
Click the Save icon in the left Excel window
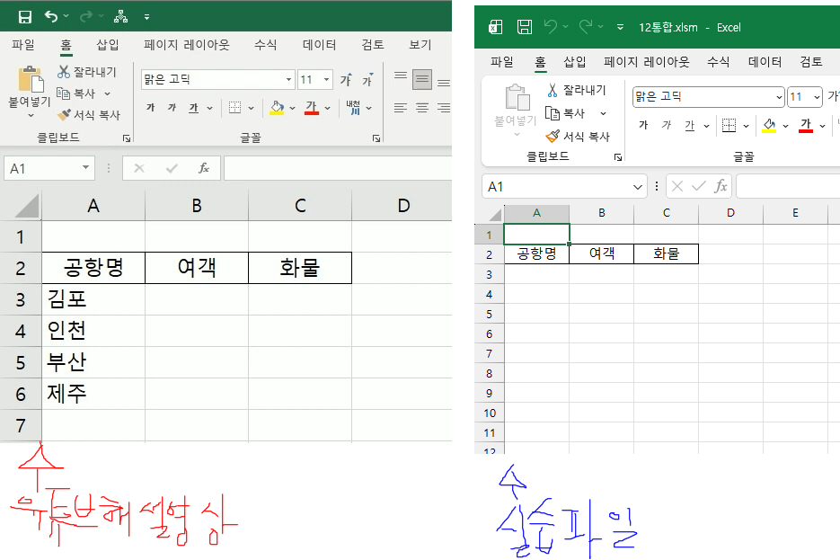click(x=24, y=17)
